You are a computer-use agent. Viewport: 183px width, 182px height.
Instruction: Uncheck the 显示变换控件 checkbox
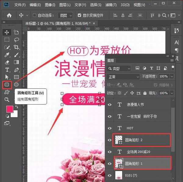coord(80,15)
